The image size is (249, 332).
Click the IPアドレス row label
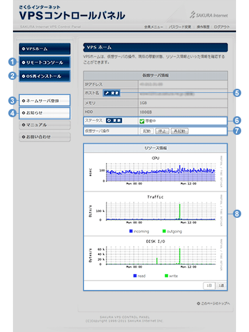pyautogui.click(x=93, y=84)
